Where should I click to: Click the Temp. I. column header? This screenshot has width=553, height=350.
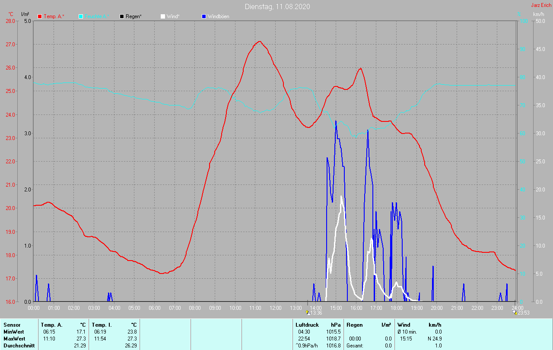102,325
